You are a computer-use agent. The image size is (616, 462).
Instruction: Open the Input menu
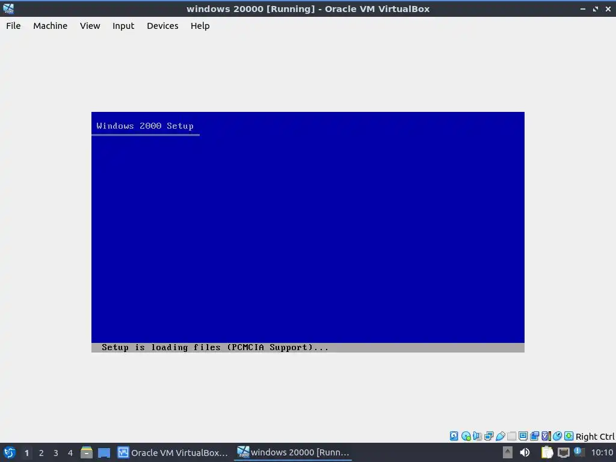pos(123,26)
